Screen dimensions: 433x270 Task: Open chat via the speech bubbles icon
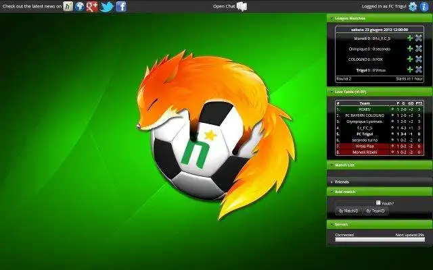point(242,6)
